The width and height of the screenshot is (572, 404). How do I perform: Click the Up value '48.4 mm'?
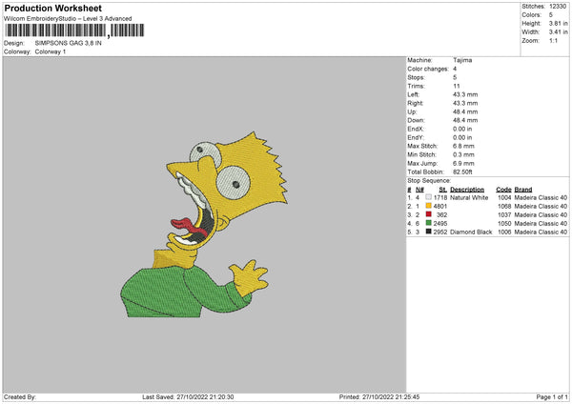[465, 111]
